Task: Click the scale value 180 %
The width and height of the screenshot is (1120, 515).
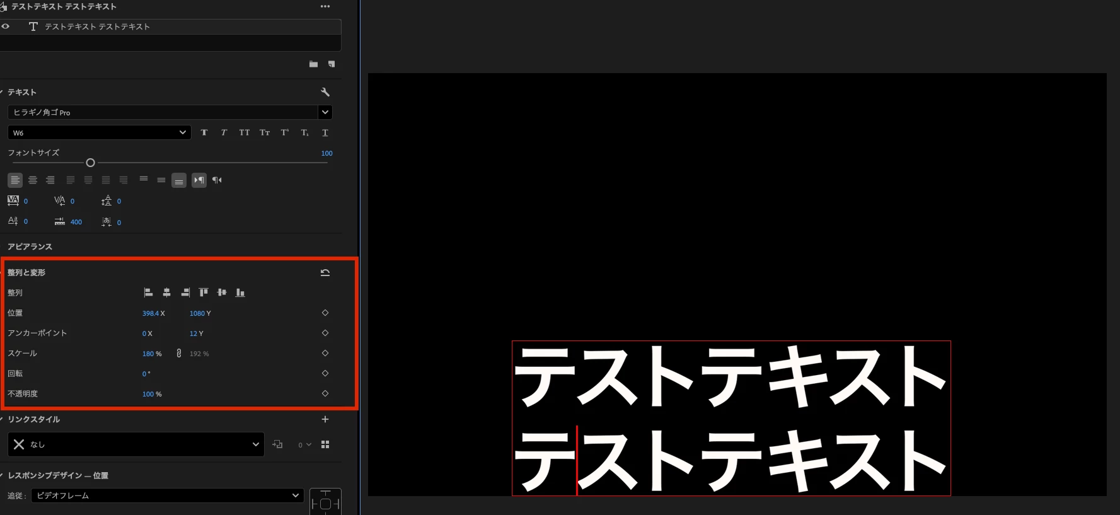Action: tap(152, 354)
